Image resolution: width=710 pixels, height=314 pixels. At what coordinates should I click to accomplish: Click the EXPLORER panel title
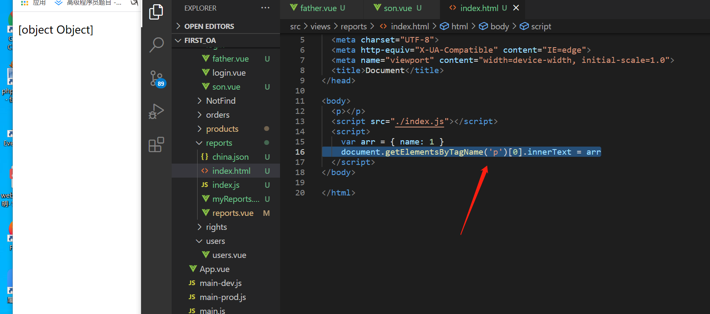[200, 8]
